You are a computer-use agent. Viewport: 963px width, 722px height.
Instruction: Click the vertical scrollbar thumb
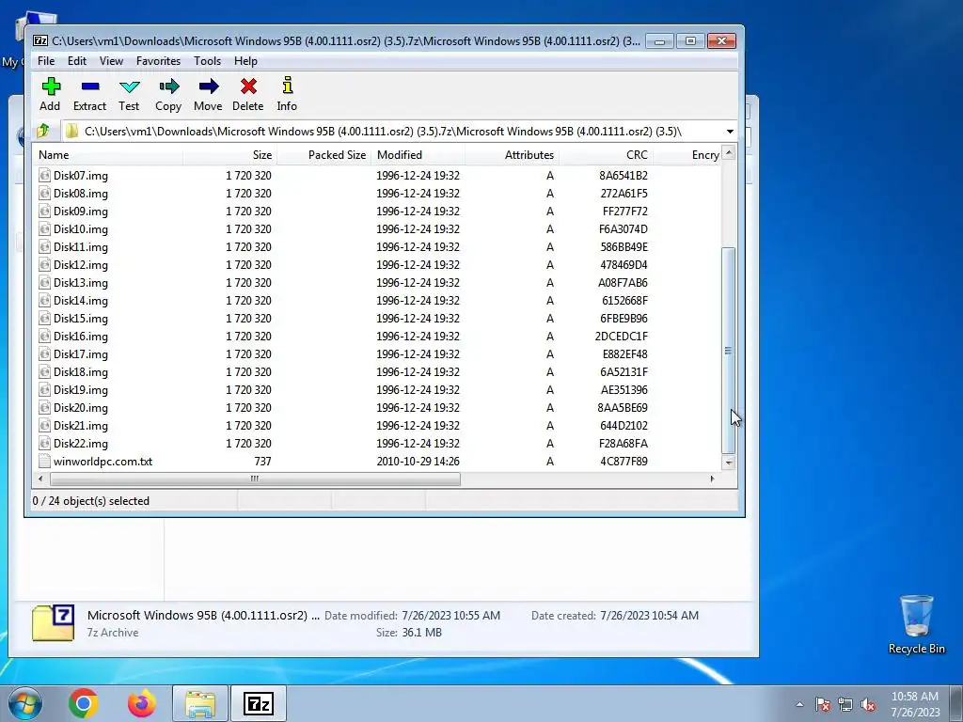tap(729, 351)
